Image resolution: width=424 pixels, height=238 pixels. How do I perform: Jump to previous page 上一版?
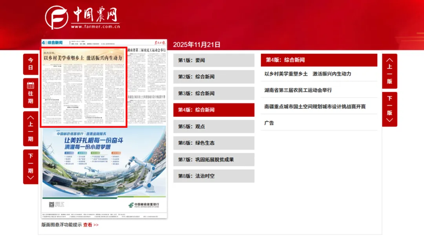coord(389,71)
